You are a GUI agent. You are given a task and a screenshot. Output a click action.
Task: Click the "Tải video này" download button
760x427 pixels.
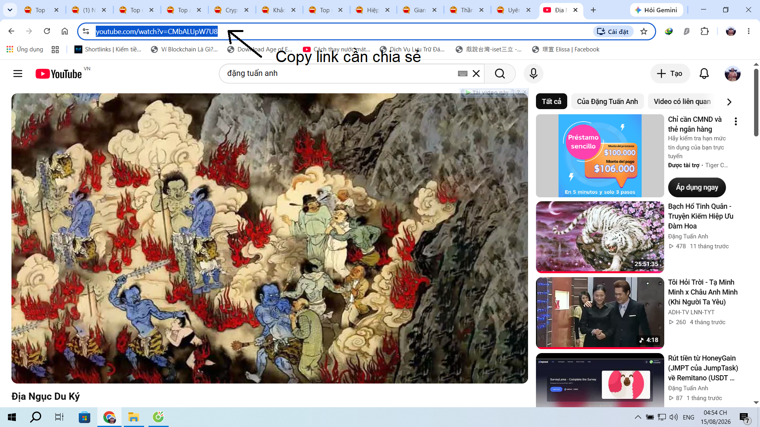pyautogui.click(x=487, y=93)
